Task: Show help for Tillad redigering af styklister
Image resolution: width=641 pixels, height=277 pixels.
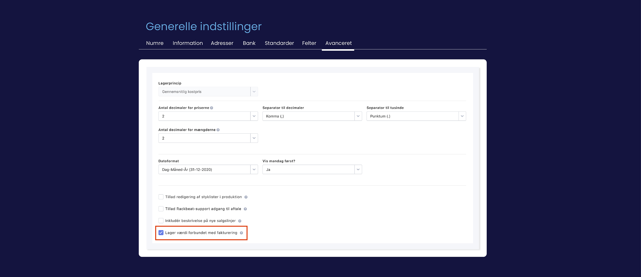Action: [x=246, y=197]
